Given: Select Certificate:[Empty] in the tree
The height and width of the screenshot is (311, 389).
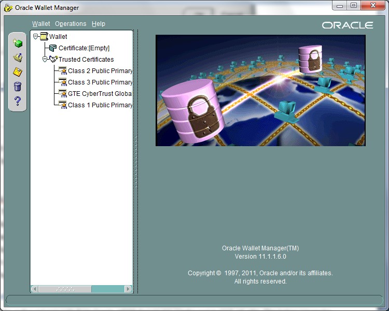Looking at the screenshot, I should (x=84, y=48).
